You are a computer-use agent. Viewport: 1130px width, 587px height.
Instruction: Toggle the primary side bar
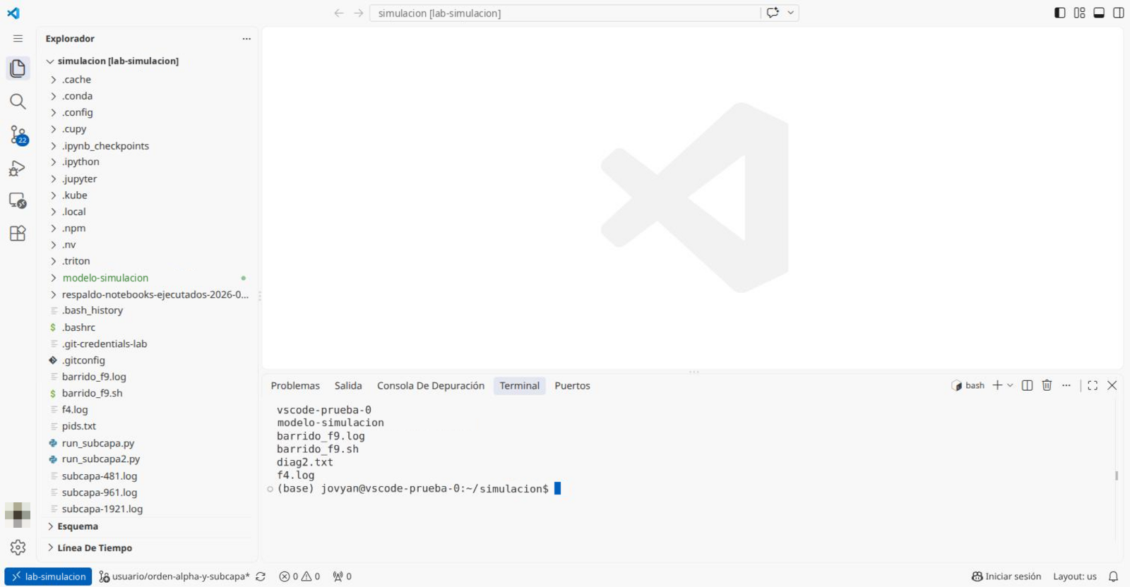[x=1060, y=13]
